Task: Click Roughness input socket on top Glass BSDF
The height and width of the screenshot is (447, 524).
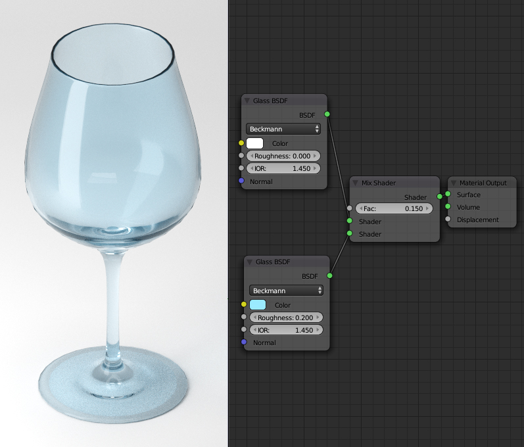Action: point(241,156)
